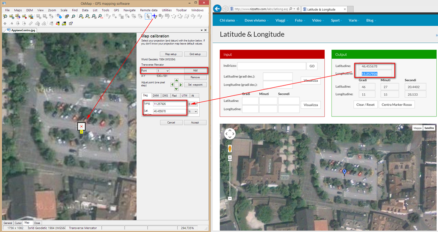Open the E longitude hemisphere dropdown
Viewport: 438px width, 232px height.
click(x=193, y=104)
